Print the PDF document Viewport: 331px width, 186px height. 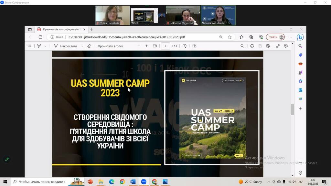252,46
